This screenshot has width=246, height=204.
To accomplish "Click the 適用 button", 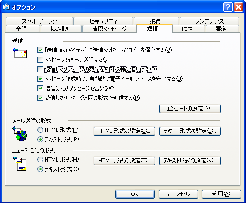I will [221, 194].
